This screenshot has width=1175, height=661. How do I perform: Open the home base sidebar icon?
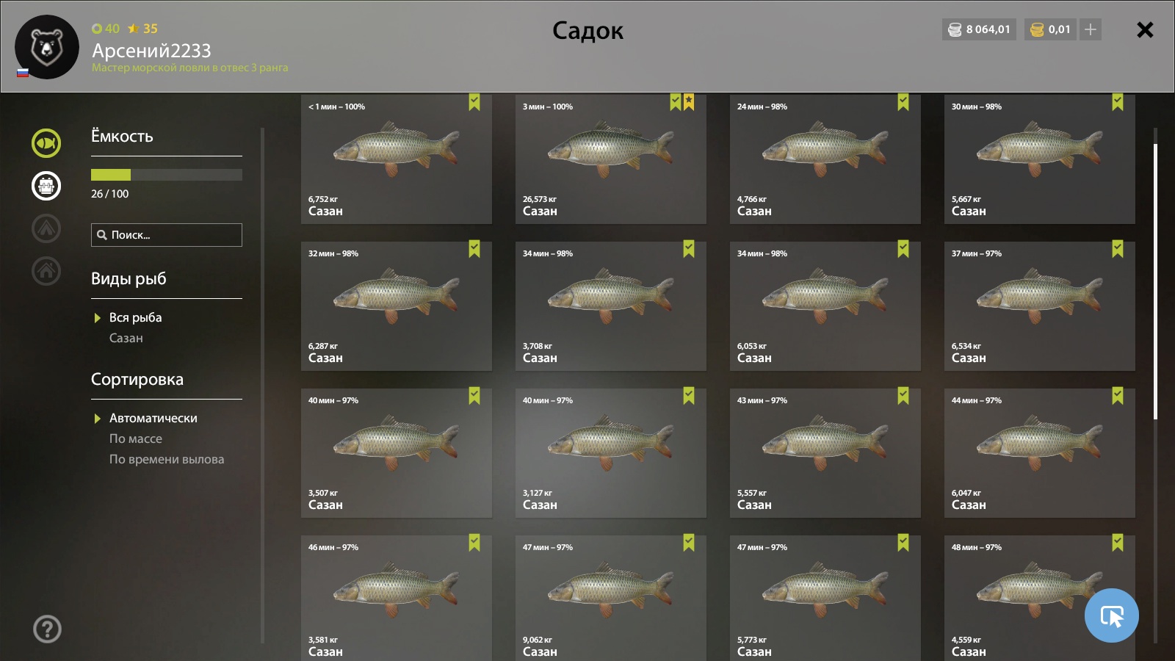pyautogui.click(x=46, y=271)
